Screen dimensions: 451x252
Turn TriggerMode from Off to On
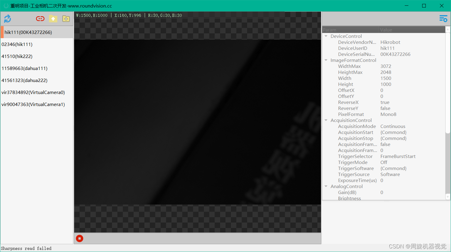tap(384, 162)
